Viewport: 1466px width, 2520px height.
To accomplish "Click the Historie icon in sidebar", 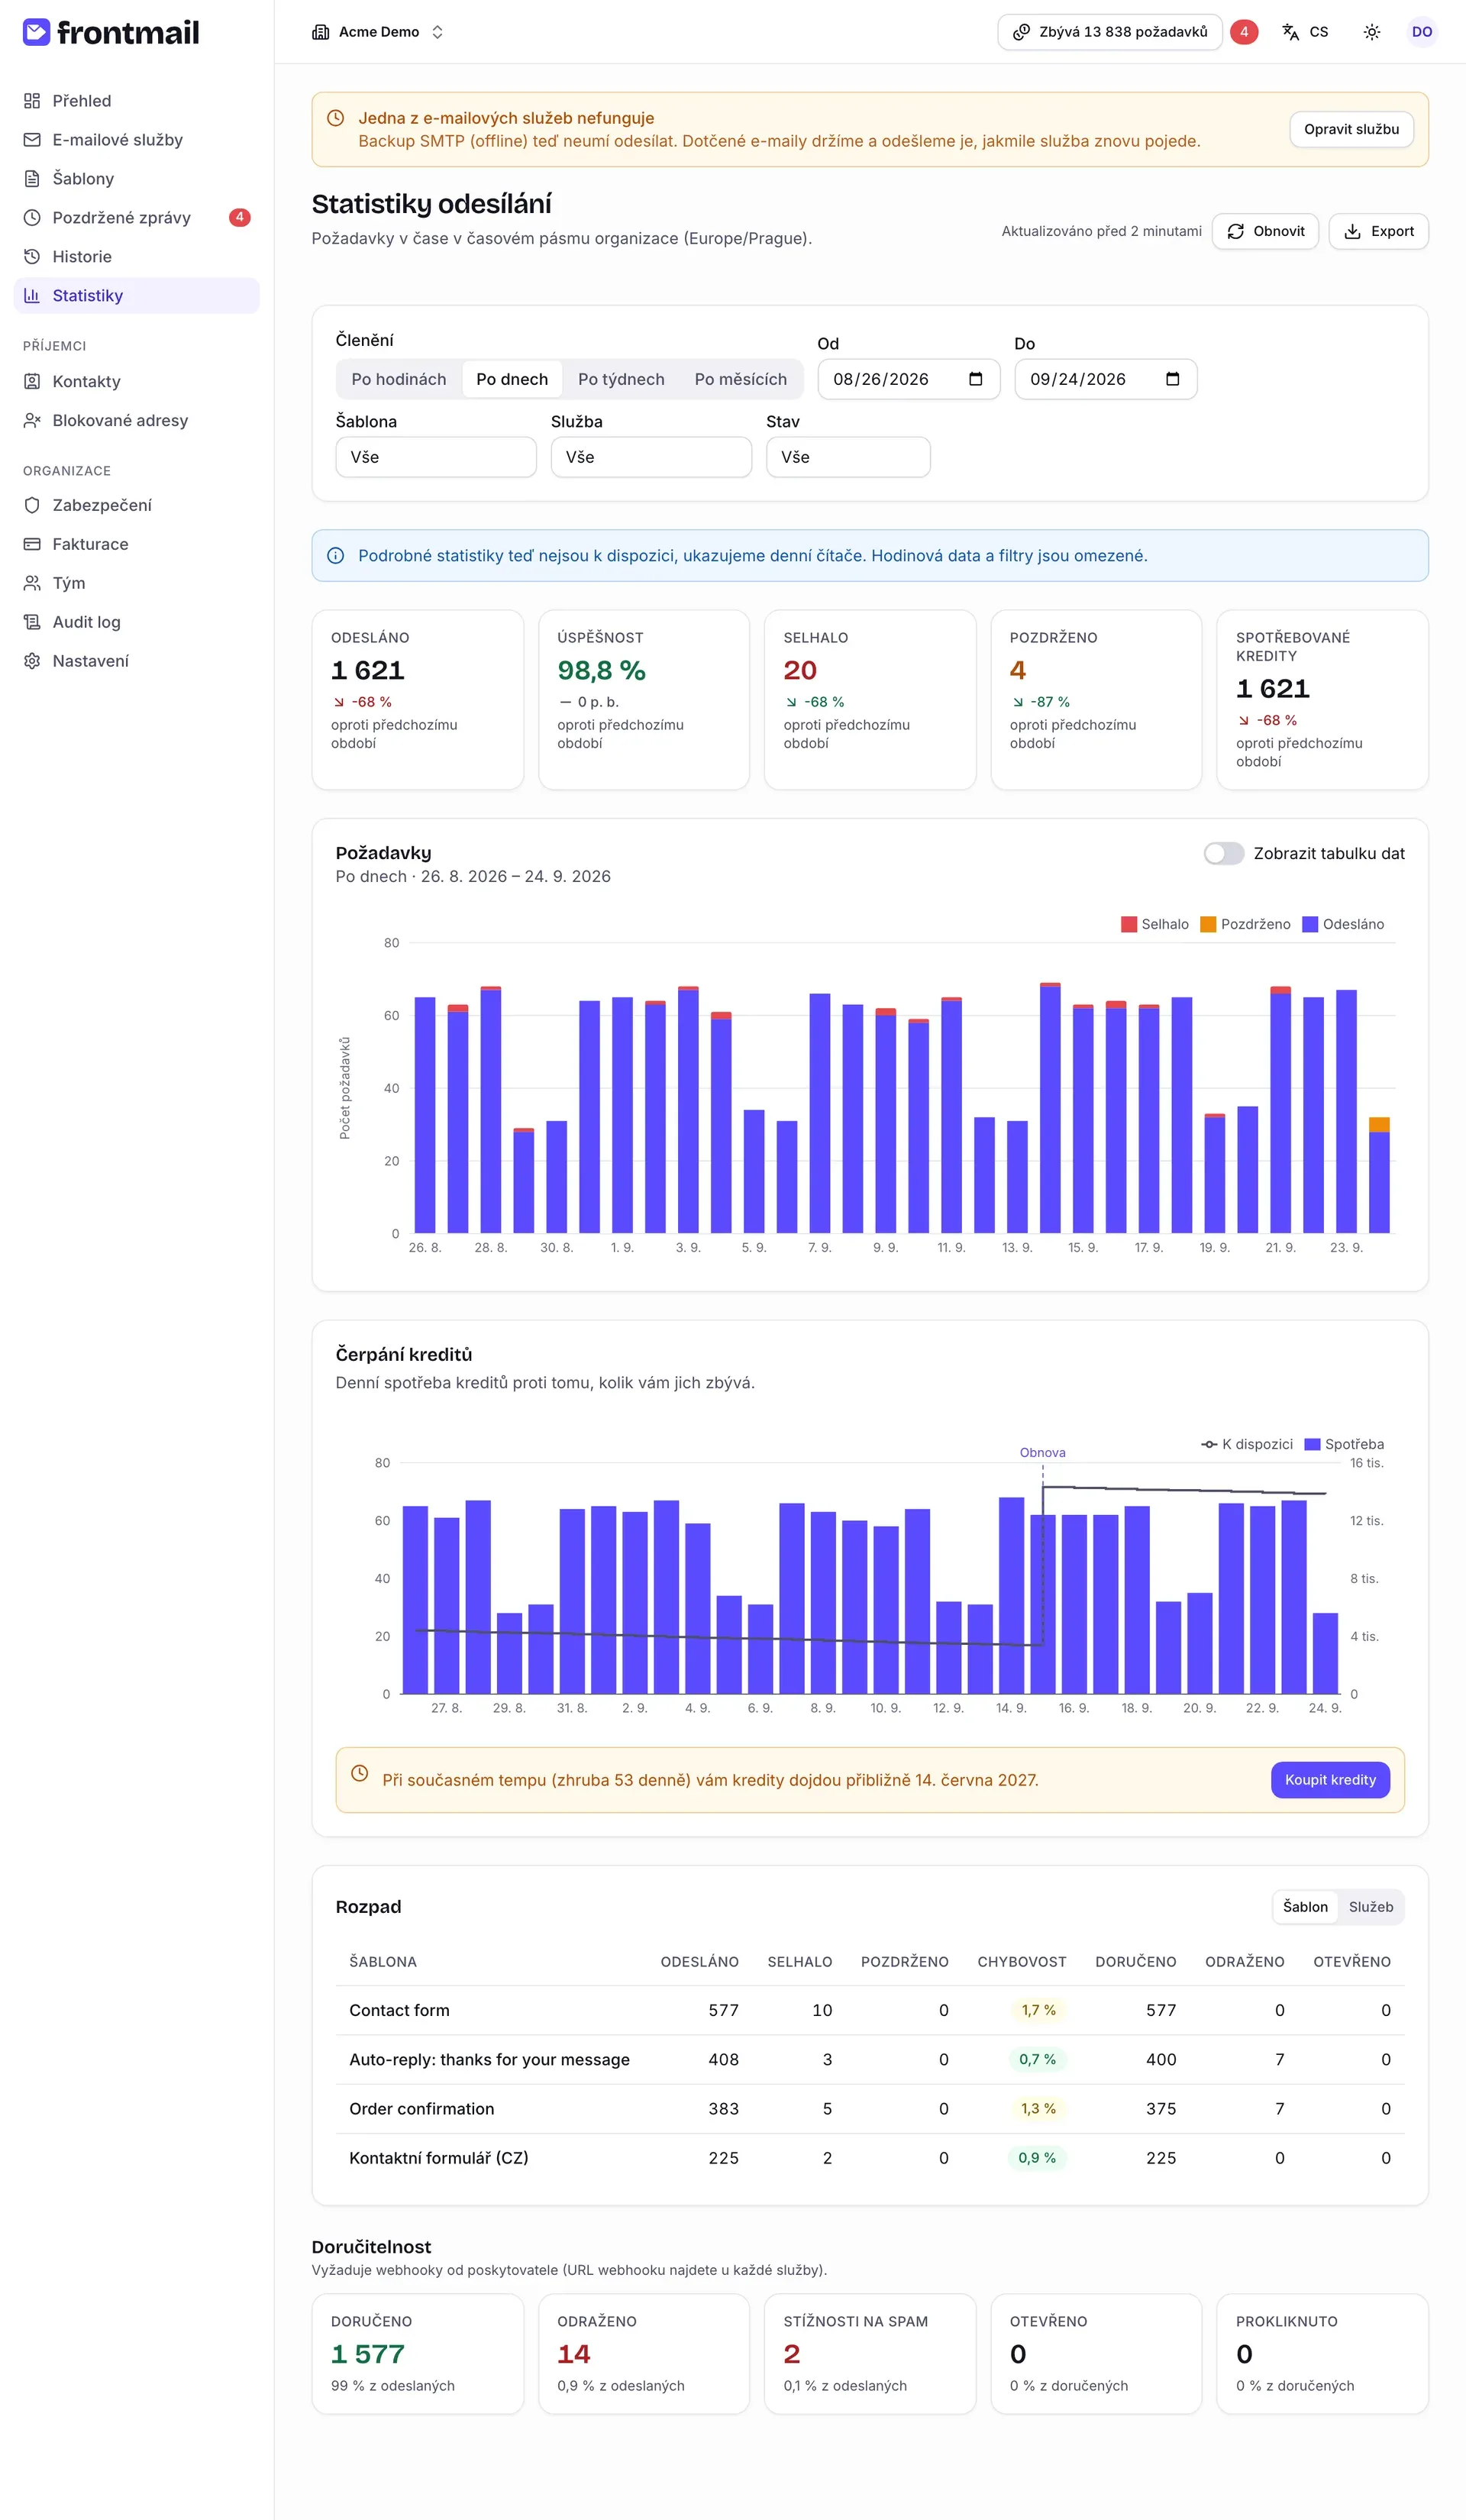I will tap(32, 257).
